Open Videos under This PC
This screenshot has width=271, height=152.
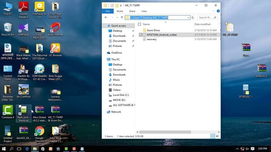tap(116, 90)
